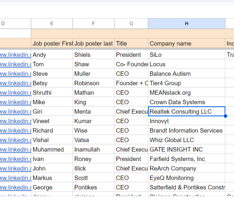
Task: Select last name cell 'Illick'
Action: pyautogui.click(x=93, y=169)
